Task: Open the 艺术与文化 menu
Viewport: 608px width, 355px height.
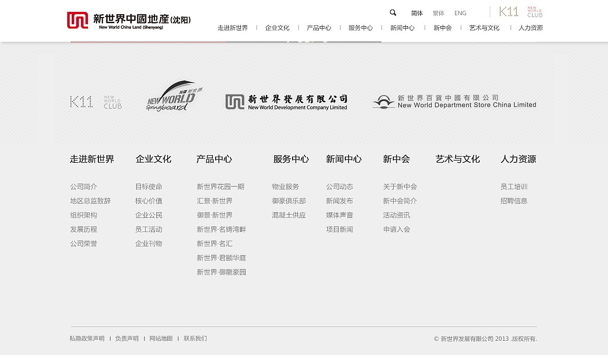Action: [484, 28]
